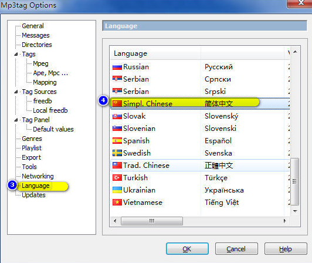Click the flag beside Serbian Srpski

tap(117, 92)
